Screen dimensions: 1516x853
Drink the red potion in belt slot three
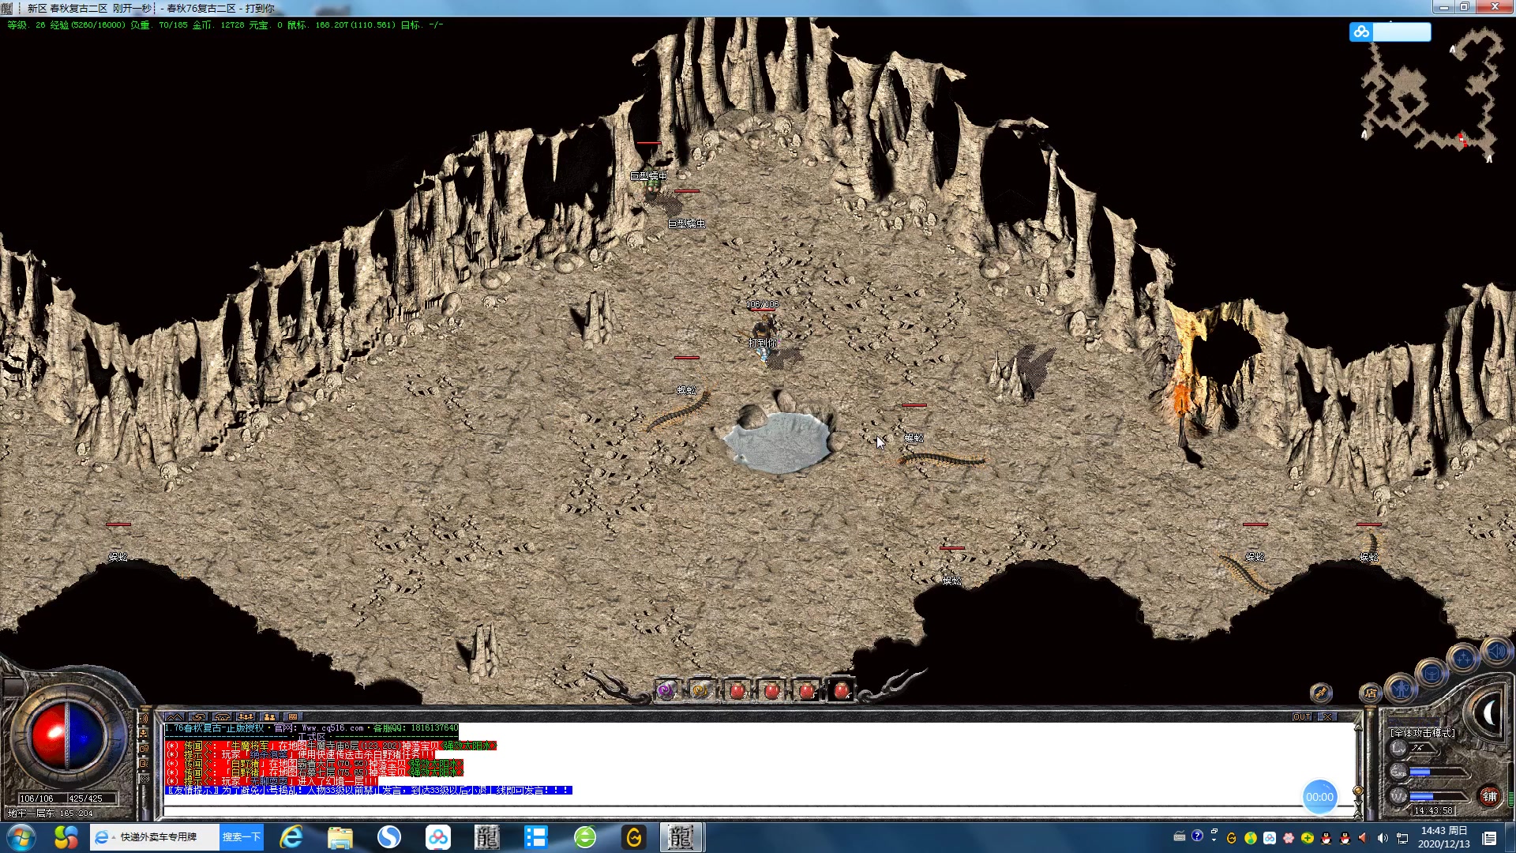pos(737,690)
